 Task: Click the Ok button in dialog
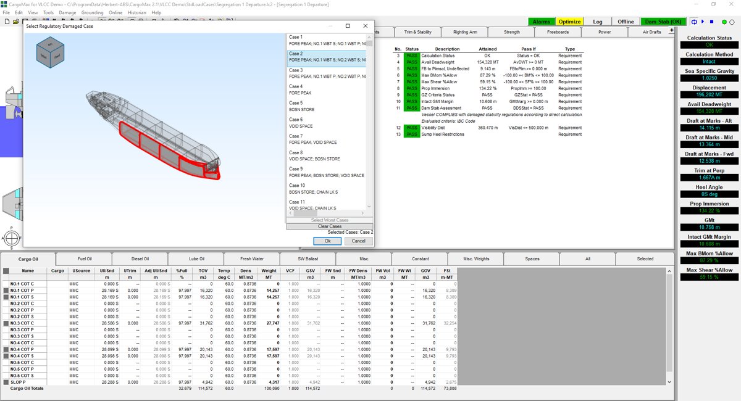click(328, 241)
